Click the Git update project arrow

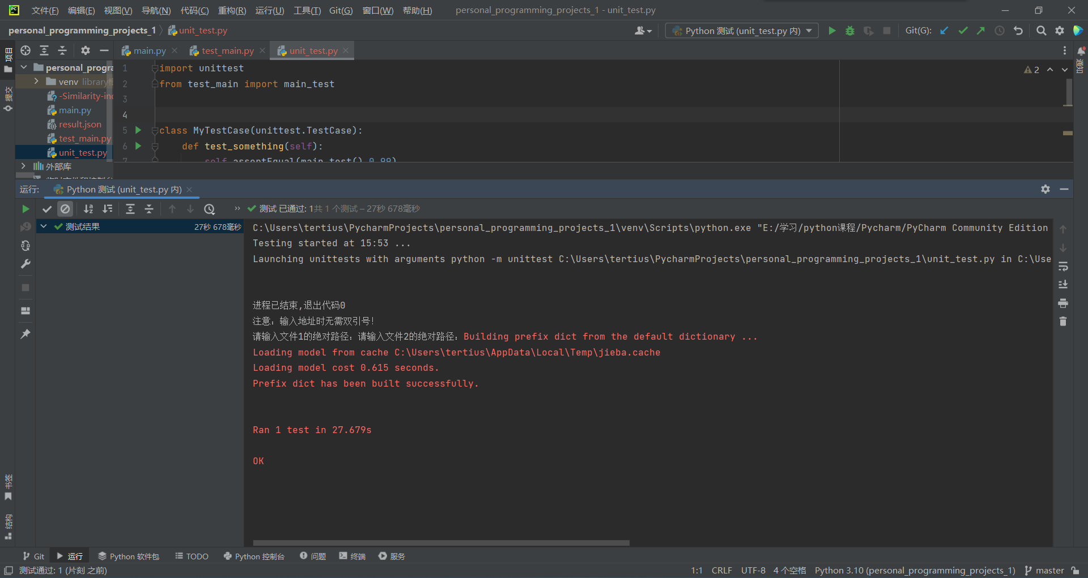click(x=944, y=31)
